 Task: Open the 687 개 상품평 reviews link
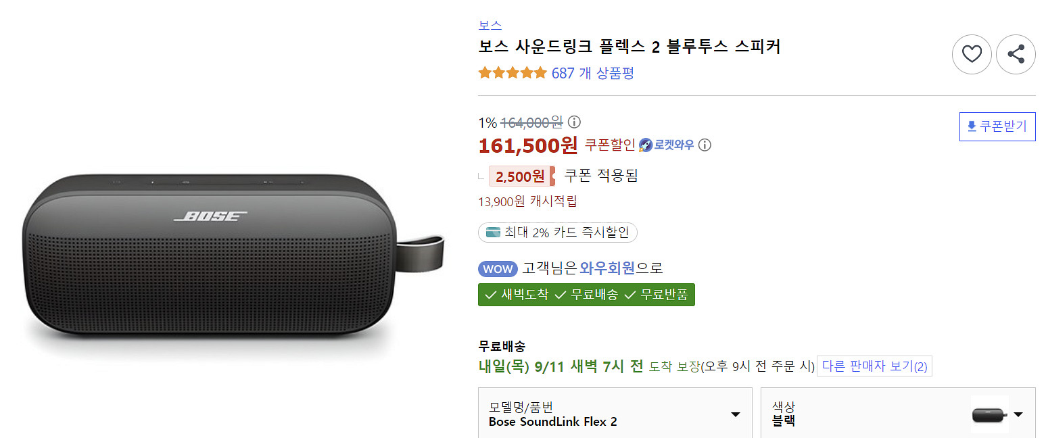(x=592, y=73)
